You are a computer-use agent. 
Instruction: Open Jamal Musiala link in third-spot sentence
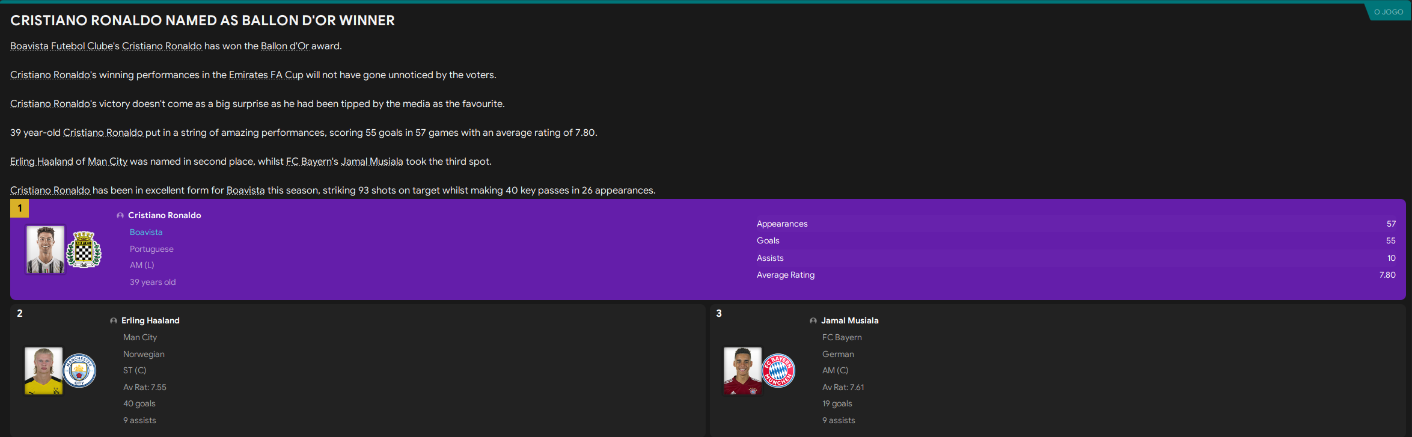(372, 162)
